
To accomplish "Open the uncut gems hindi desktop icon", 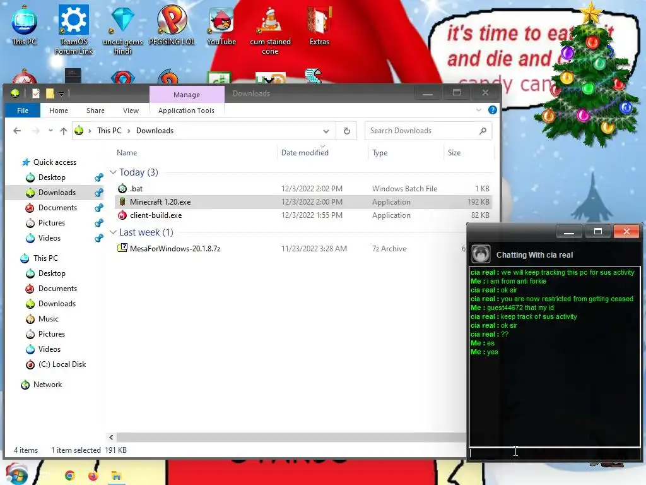I will click(x=122, y=30).
